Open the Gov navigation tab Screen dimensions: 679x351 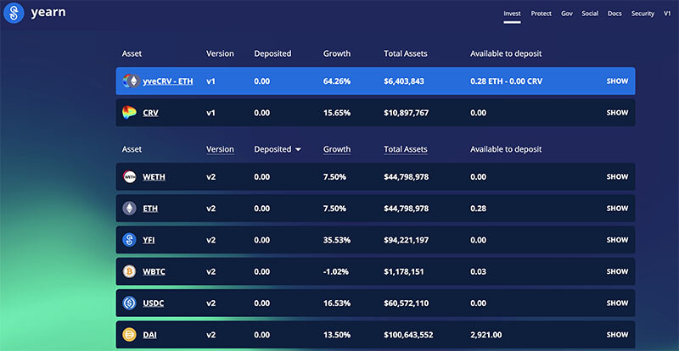click(x=567, y=14)
